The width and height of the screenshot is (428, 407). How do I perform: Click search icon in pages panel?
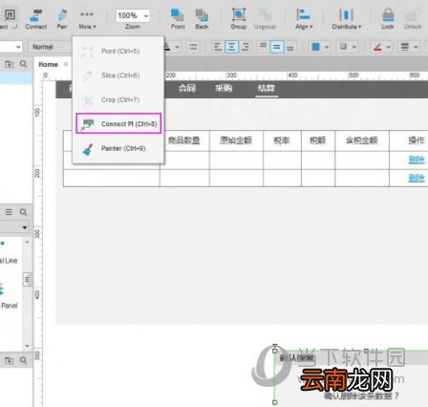(23, 64)
